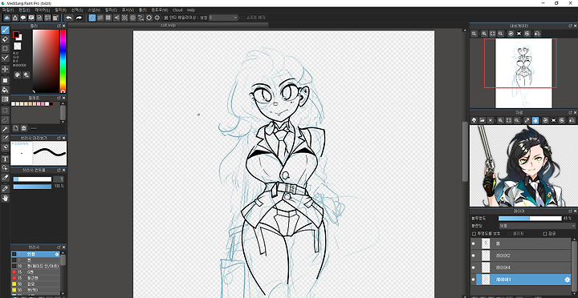Undock the Layer panel
The width and height of the screenshot is (578, 298).
(570, 211)
